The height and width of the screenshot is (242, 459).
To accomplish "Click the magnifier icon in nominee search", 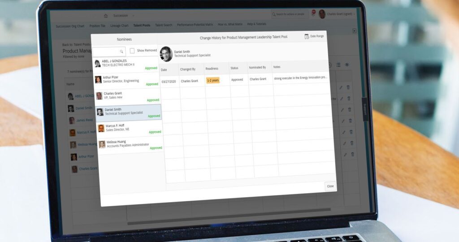I will [x=121, y=52].
